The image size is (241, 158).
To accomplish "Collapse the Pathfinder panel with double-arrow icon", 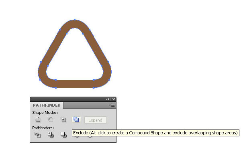I will click(107, 99).
